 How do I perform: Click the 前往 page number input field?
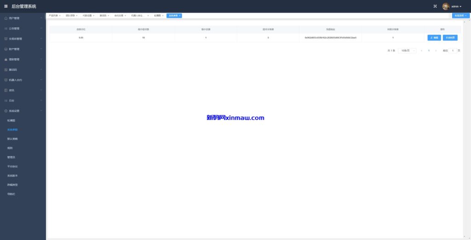pyautogui.click(x=453, y=51)
